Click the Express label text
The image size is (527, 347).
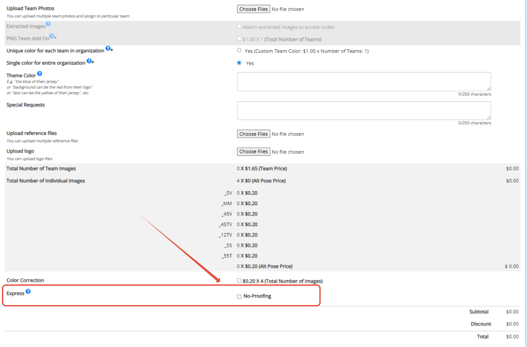pyautogui.click(x=15, y=293)
